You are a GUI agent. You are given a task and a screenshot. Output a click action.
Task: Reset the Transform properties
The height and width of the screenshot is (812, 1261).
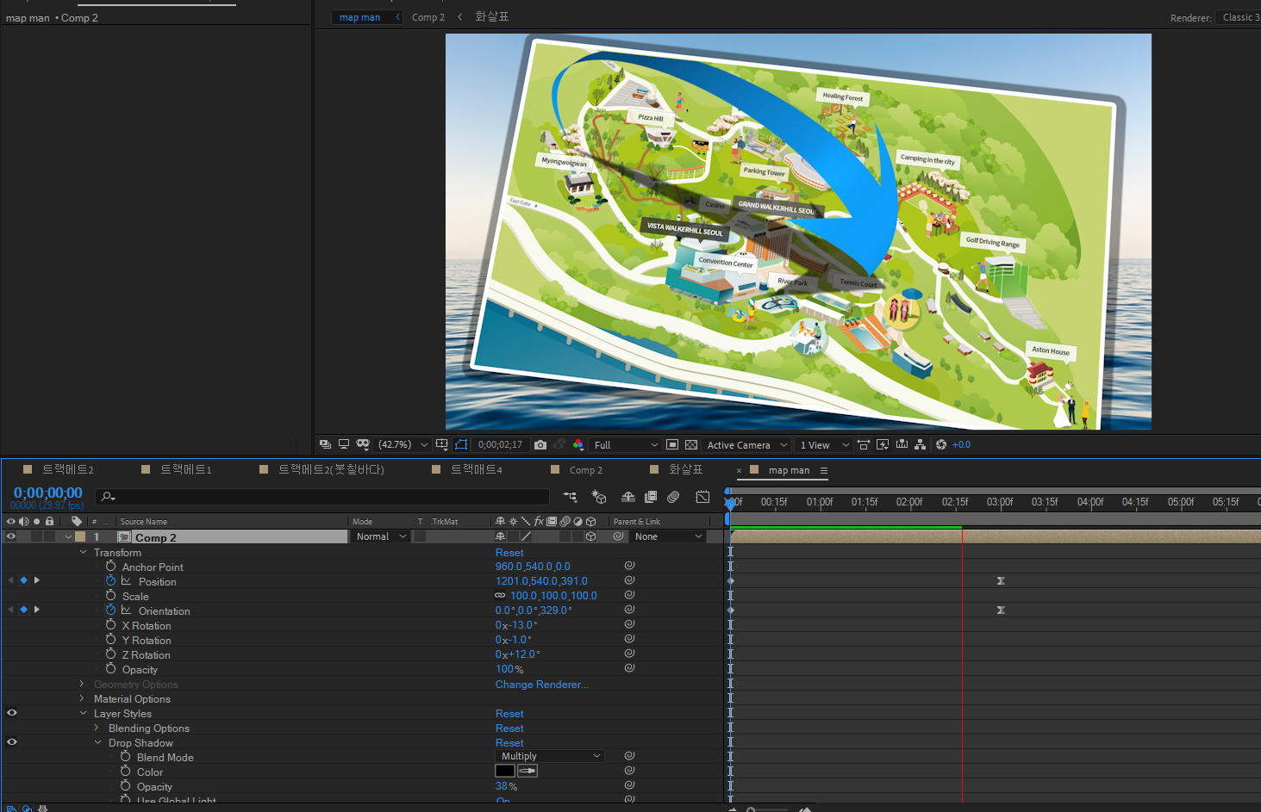509,553
